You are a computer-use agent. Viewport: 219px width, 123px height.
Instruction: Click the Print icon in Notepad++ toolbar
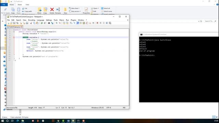click(27, 23)
